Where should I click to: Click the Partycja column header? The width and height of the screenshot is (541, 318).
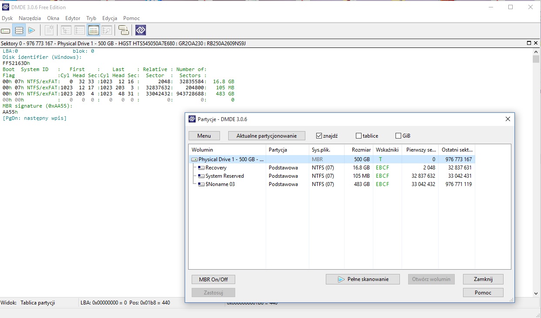tap(287, 149)
